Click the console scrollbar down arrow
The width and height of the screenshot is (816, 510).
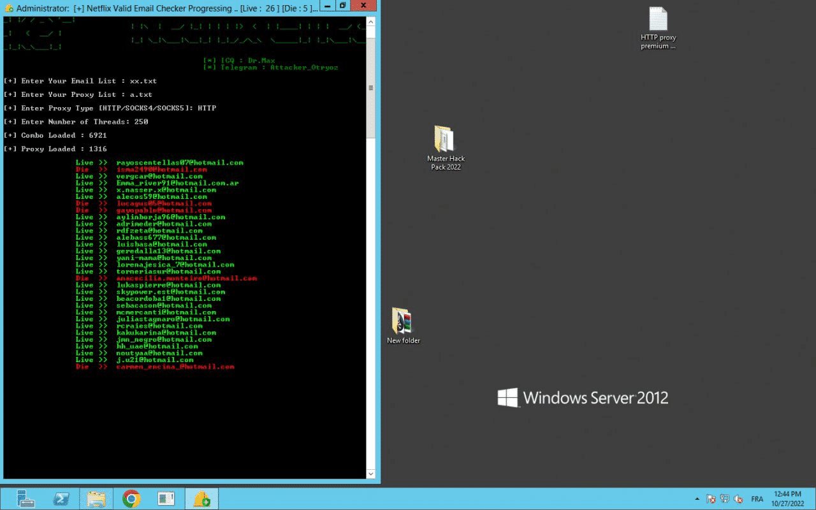point(371,474)
